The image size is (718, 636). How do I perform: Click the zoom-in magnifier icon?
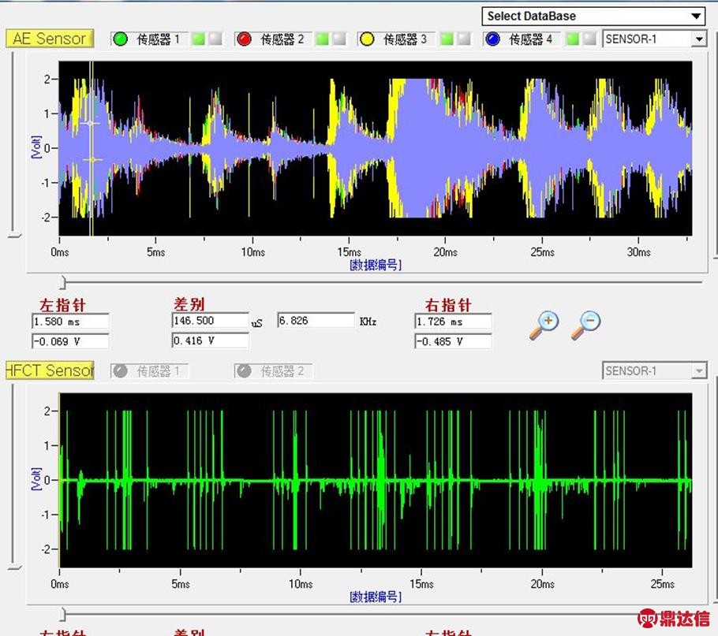click(544, 325)
